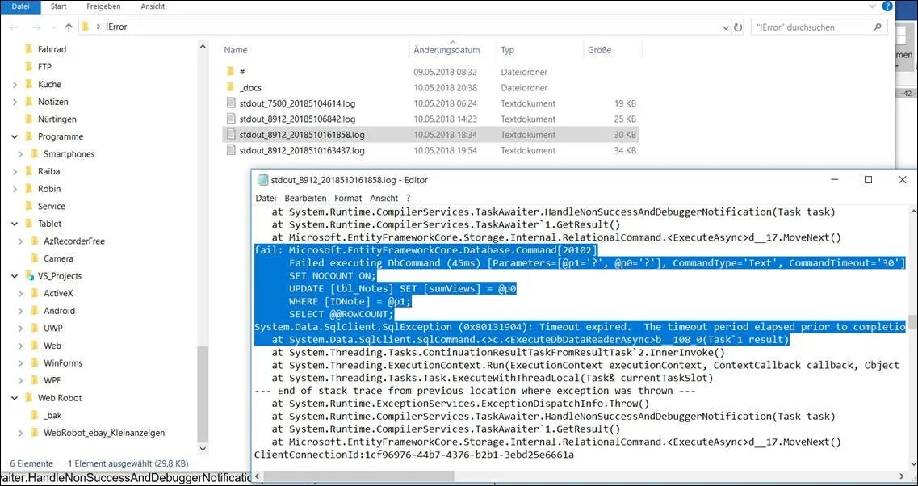Screen dimensions: 918x486
Task: Click navigation pane scrollbar down arrow
Action: [203, 449]
